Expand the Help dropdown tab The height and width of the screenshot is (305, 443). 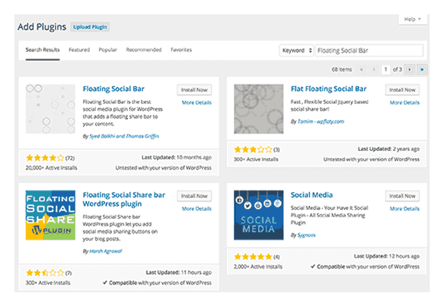pyautogui.click(x=413, y=19)
